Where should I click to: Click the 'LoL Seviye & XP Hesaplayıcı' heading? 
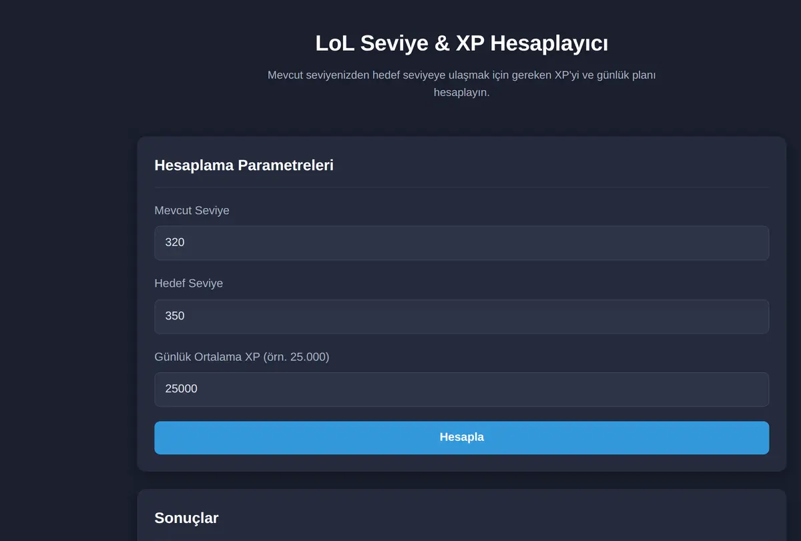tap(461, 43)
